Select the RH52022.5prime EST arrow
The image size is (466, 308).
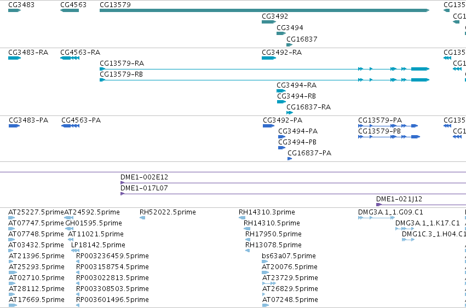(x=142, y=218)
